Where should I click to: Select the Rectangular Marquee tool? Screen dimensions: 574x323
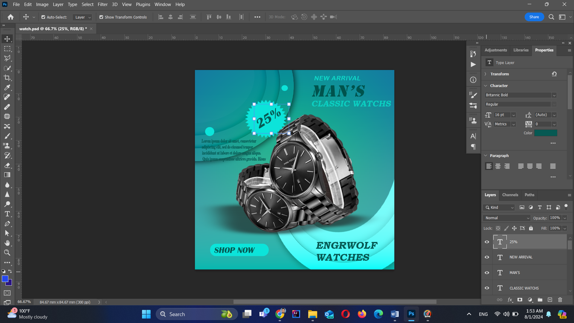tap(7, 49)
